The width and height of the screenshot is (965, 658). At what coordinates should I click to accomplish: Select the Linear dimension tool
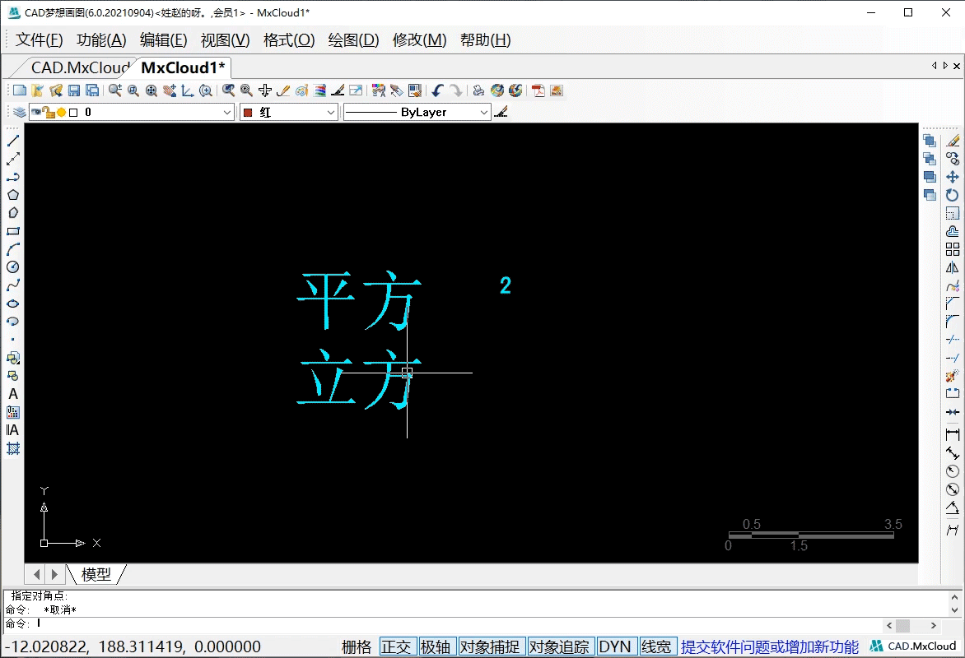point(953,435)
